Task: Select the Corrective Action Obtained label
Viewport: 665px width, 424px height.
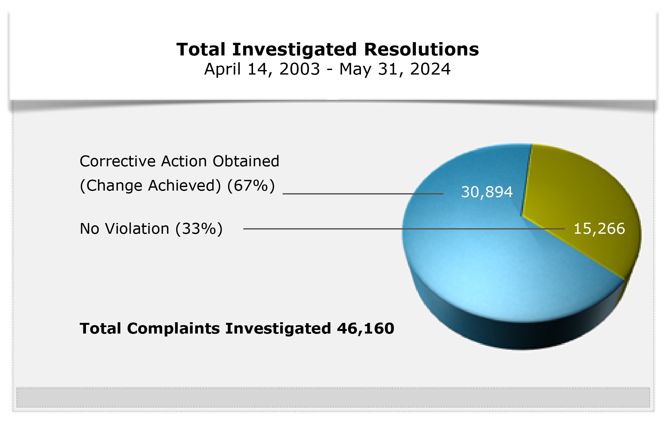Action: (179, 161)
